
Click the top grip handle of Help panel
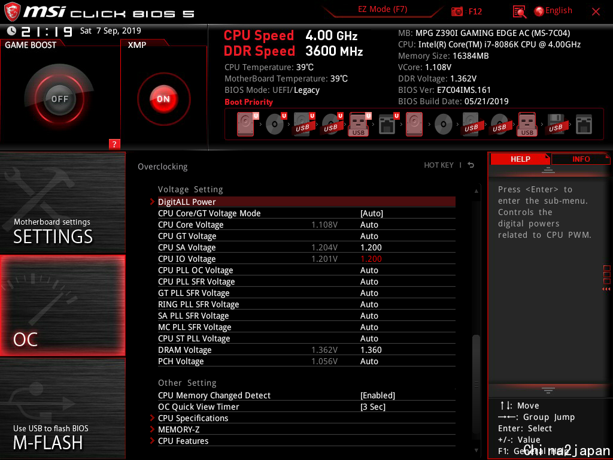(548, 170)
